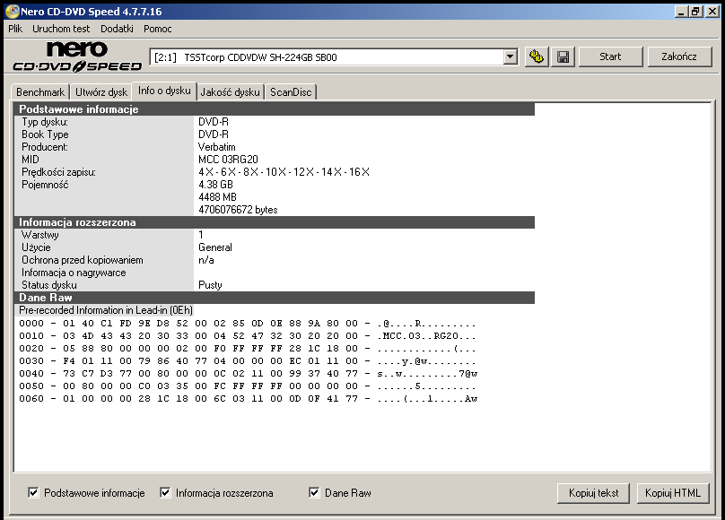Minimize the Nero CD-DVD Speed window
Image resolution: width=725 pixels, height=520 pixels.
tap(680, 12)
